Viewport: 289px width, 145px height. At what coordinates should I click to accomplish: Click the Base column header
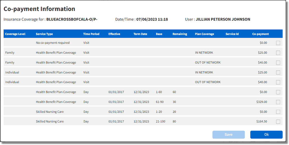click(x=159, y=34)
